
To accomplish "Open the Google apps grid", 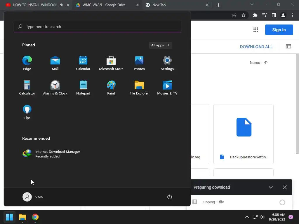I will point(256,30).
